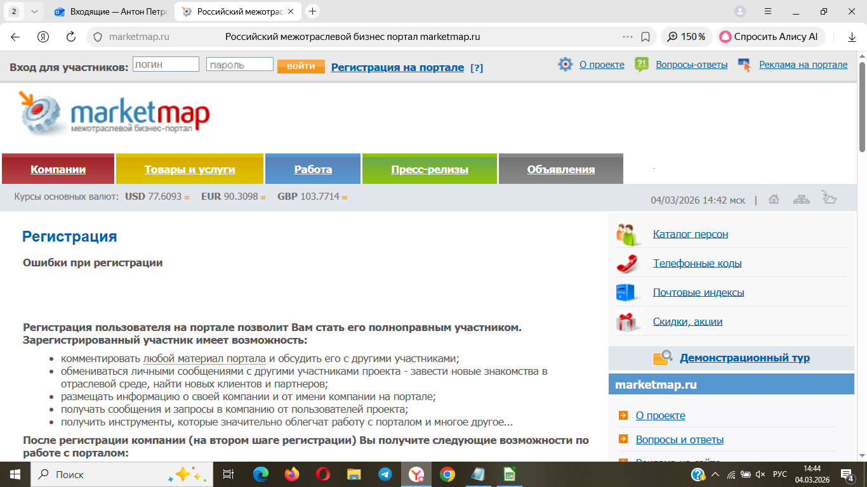Click the gift box icon for Скидки, акции
Viewport: 867px width, 487px height.
[x=628, y=321]
